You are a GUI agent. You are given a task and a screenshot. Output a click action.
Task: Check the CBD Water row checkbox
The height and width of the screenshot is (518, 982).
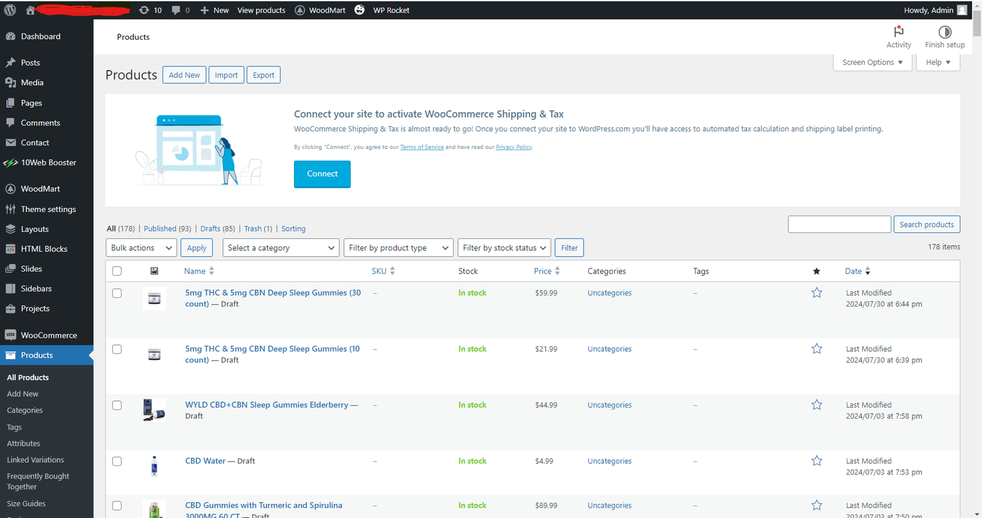coord(117,461)
